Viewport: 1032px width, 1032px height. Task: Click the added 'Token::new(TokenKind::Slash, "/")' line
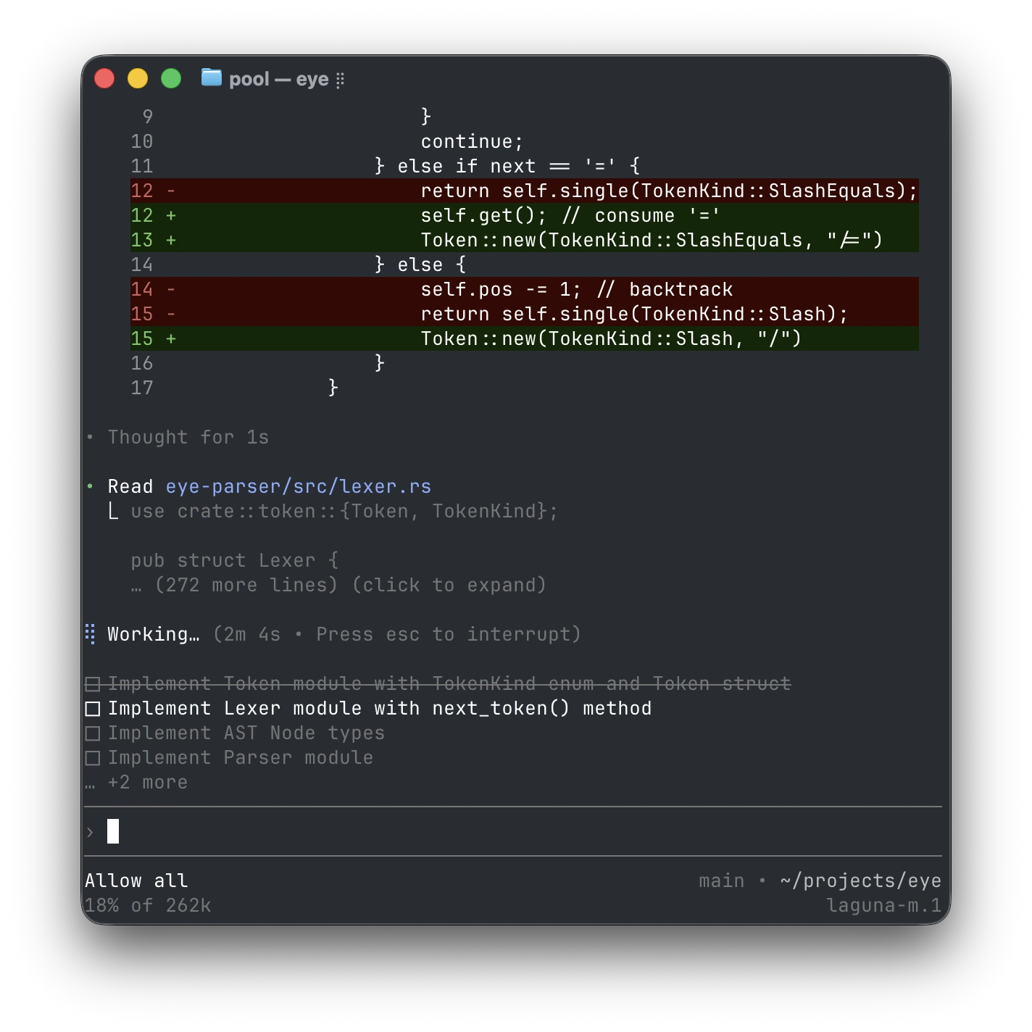[x=525, y=338]
